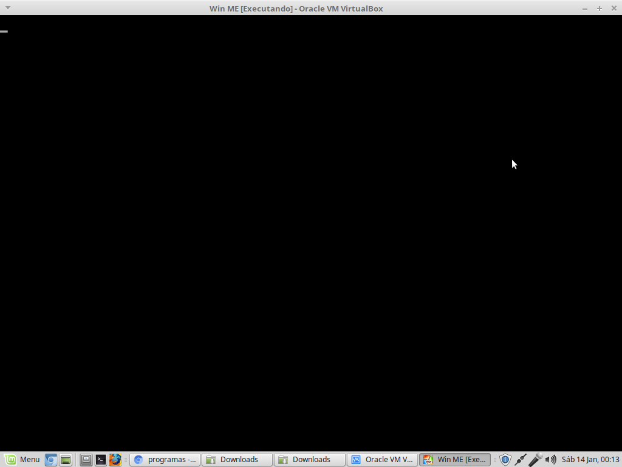Close the Win ME VirtualBox window
Screen dimensions: 622x467
point(613,9)
